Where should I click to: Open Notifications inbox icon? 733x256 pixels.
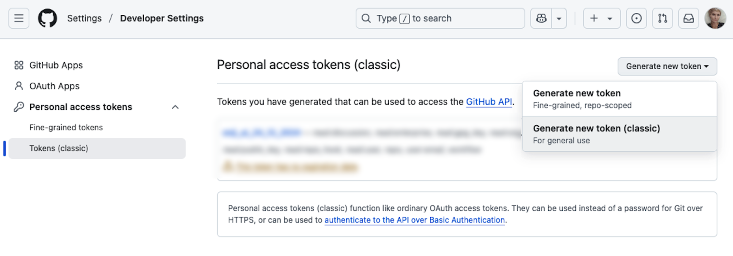click(x=688, y=18)
